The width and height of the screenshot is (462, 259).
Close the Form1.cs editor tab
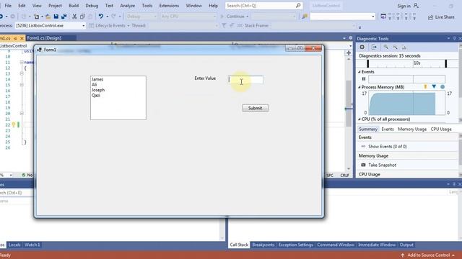tap(22, 38)
